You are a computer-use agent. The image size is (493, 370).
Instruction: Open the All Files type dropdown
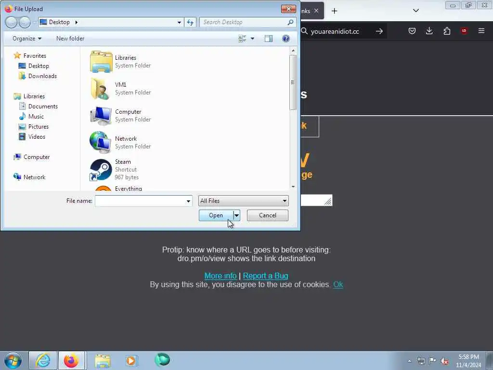coord(243,201)
